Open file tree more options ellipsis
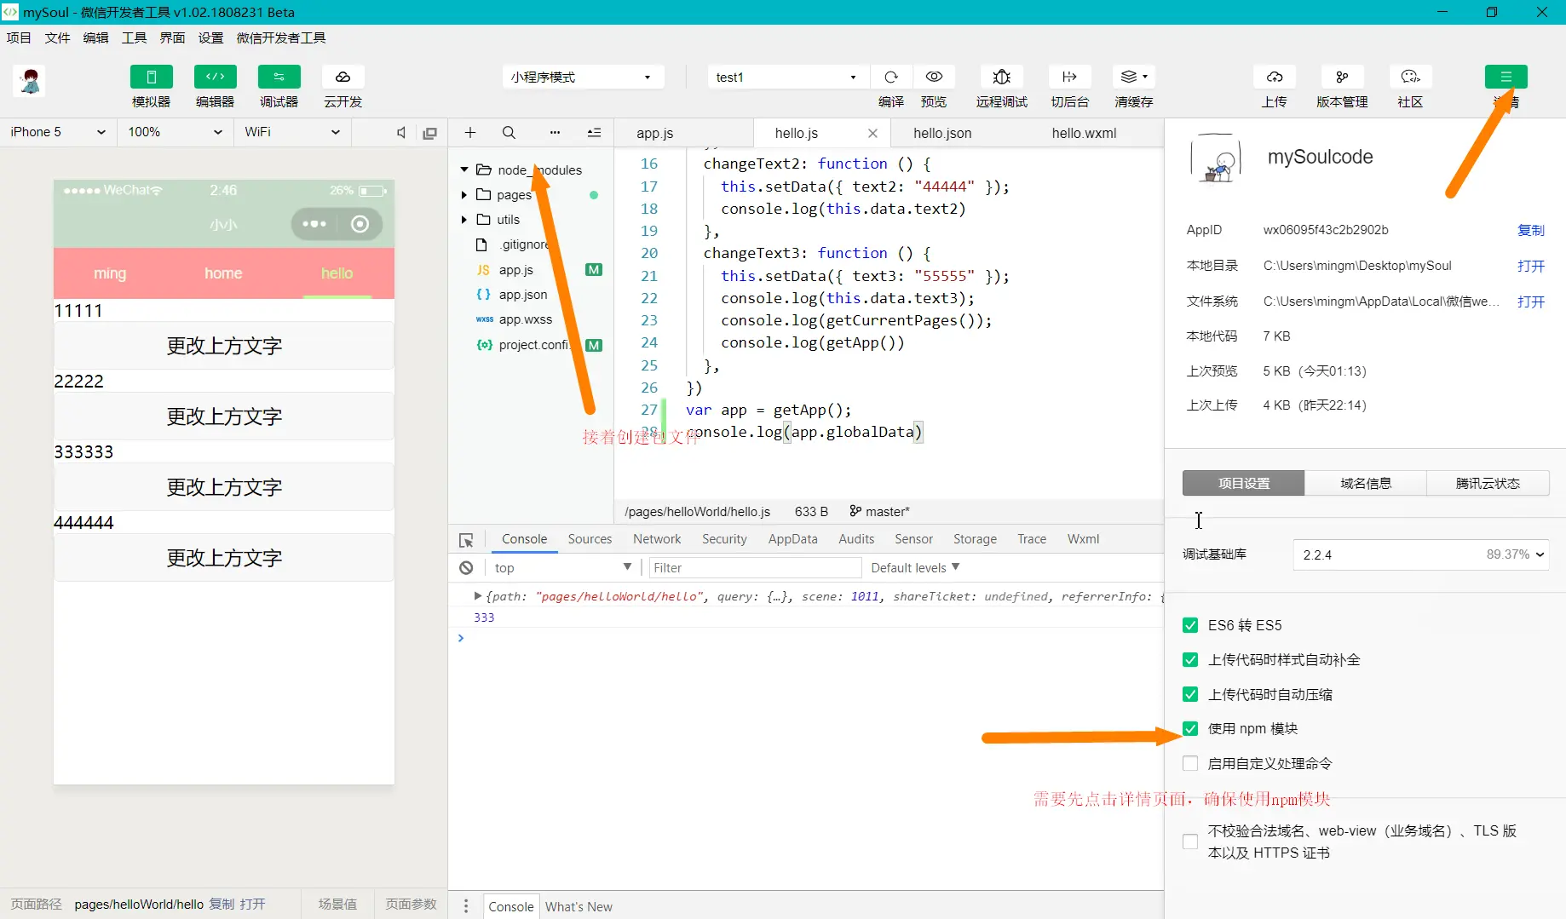Screen dimensions: 1566x919 [x=555, y=132]
